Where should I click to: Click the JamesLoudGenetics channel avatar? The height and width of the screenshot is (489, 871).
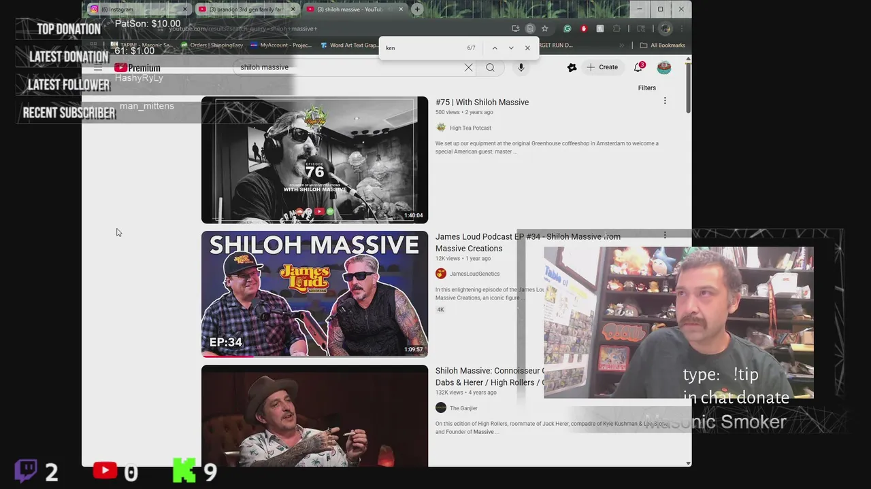click(x=441, y=274)
